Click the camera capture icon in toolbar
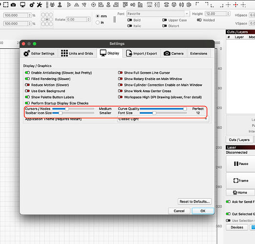 [13, 5]
